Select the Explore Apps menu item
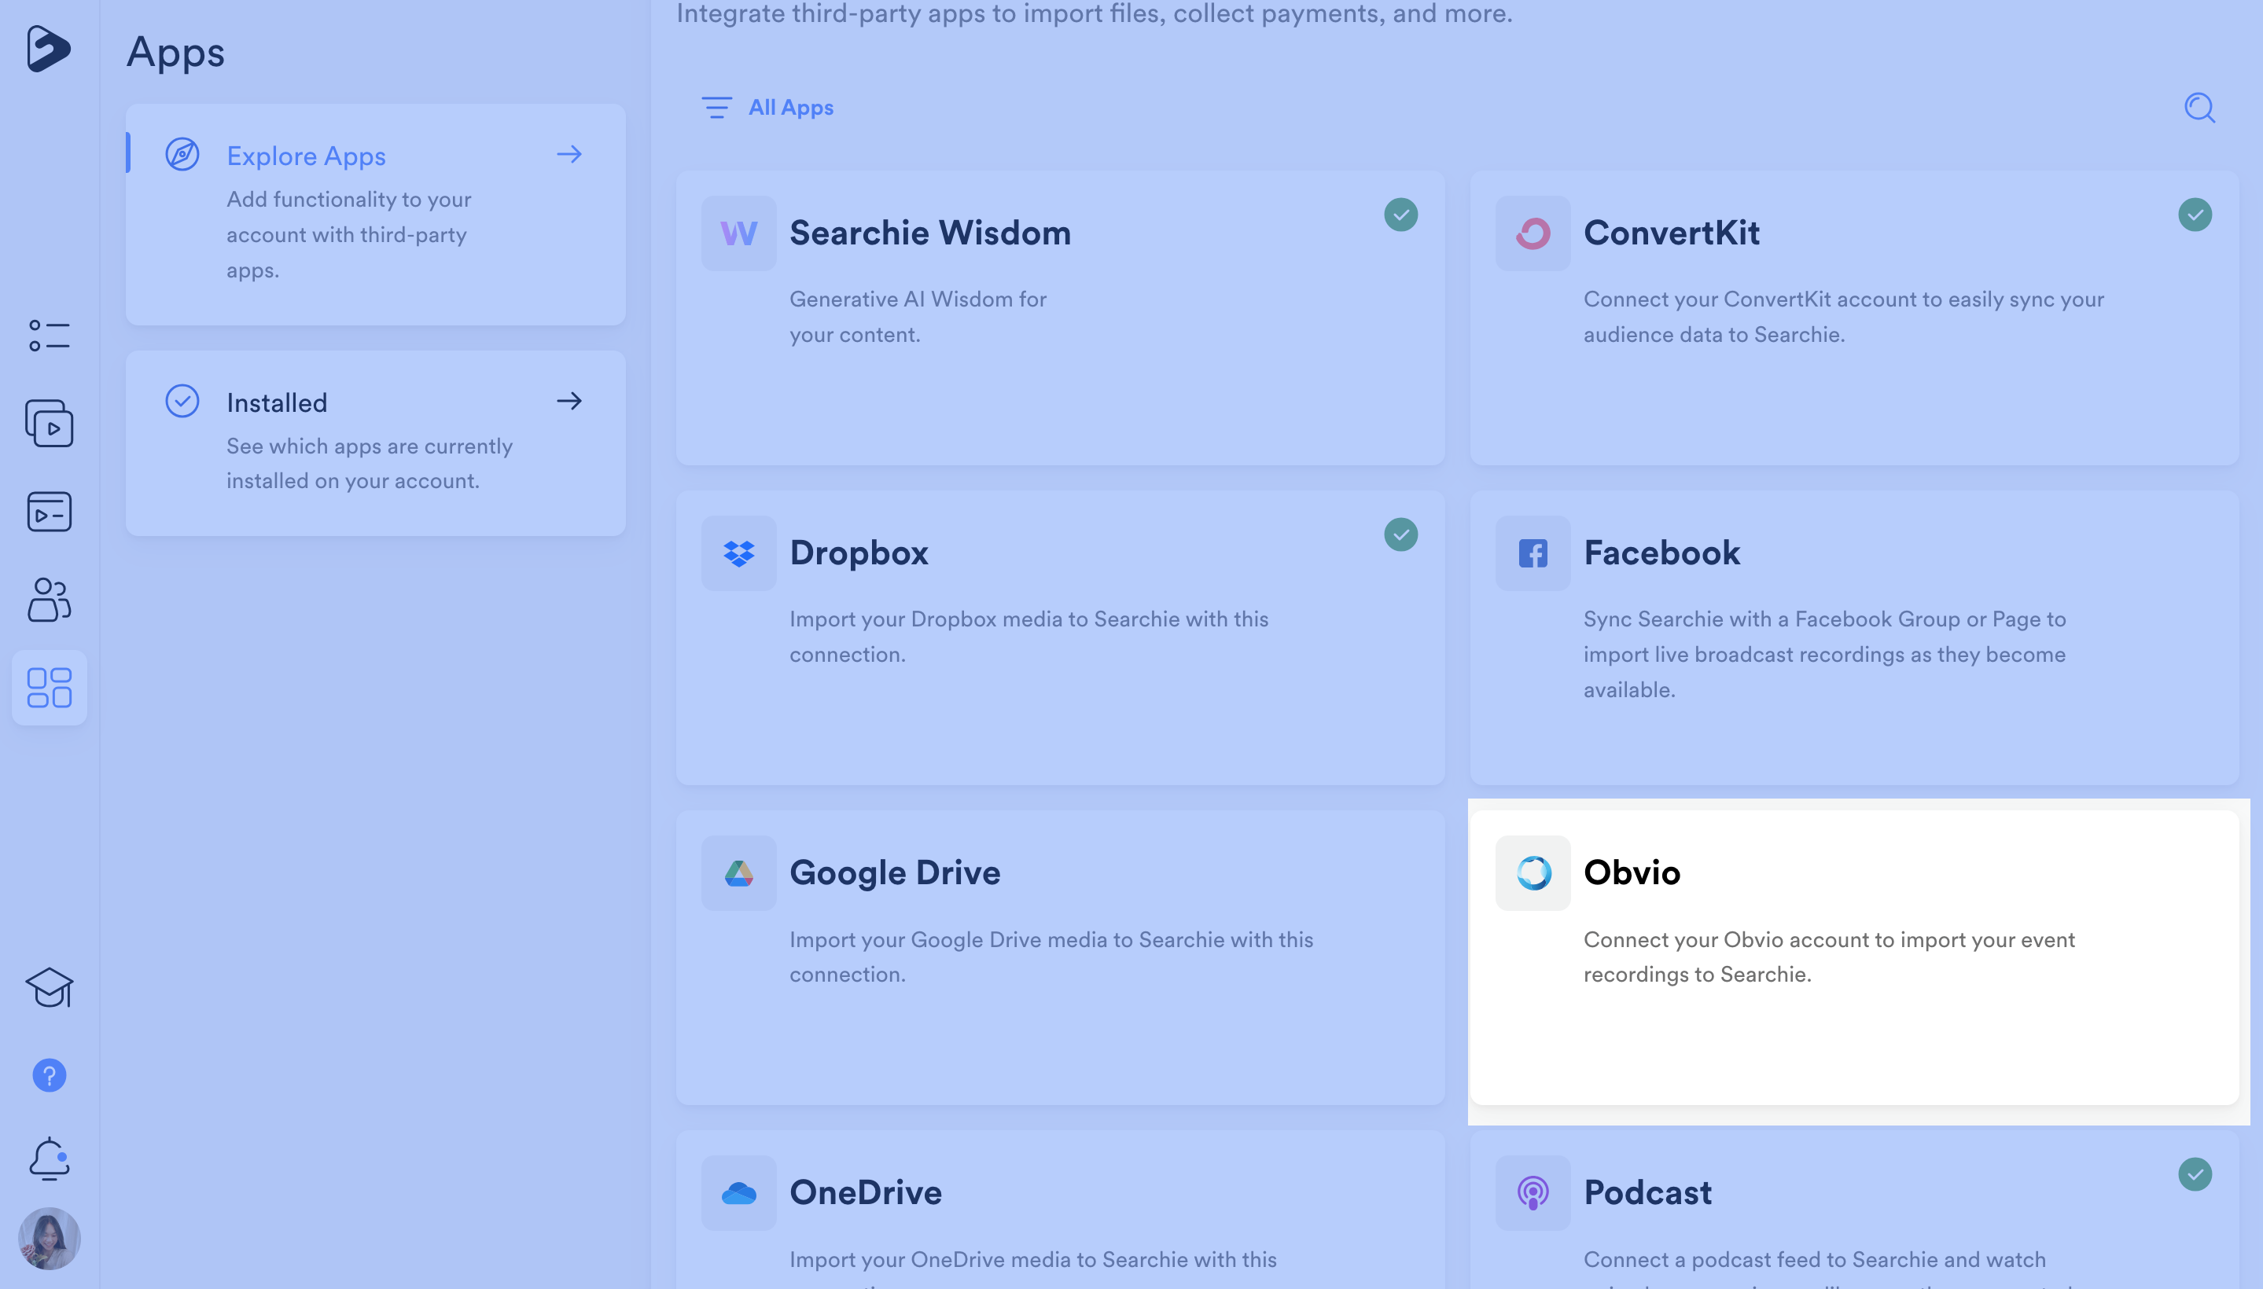 (x=306, y=156)
